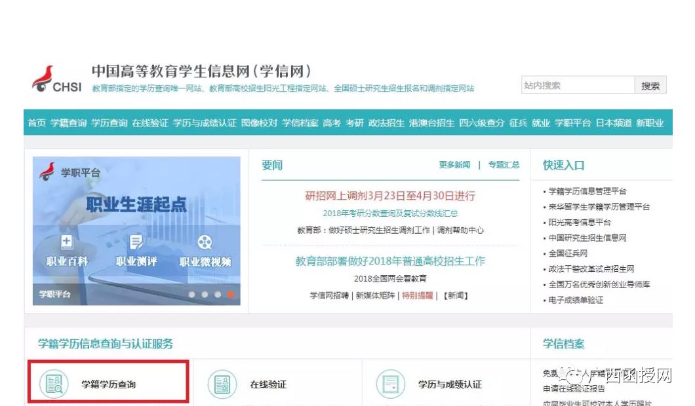Open 2018全国两会看教育 link
The image size is (695, 406).
pos(390,278)
